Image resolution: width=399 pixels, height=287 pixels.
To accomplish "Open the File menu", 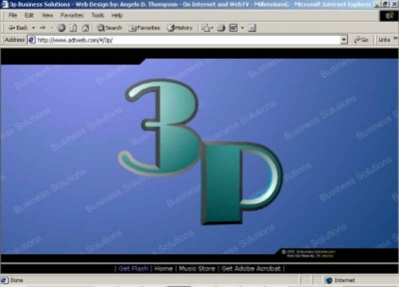I will (x=12, y=16).
